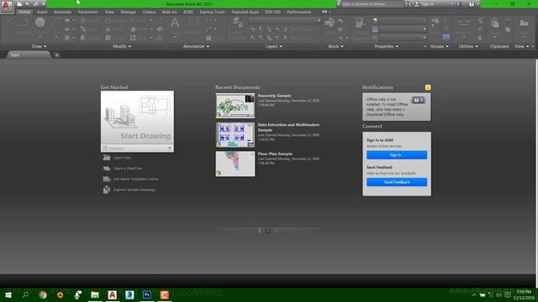Open Data Extraction and Multileaders Sample thumbnail

pos(235,135)
